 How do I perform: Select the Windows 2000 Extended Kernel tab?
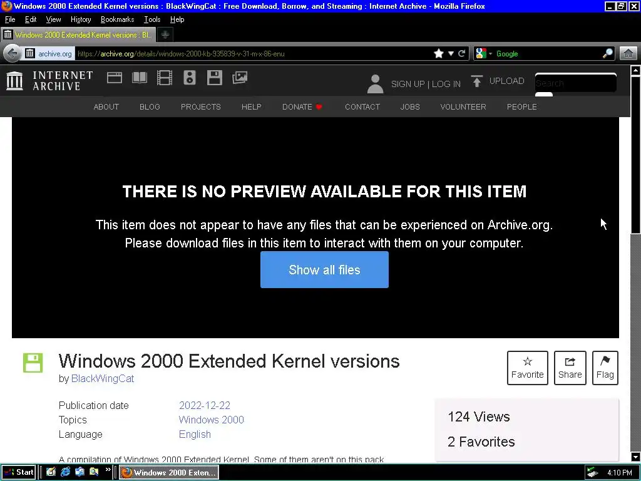pos(78,35)
